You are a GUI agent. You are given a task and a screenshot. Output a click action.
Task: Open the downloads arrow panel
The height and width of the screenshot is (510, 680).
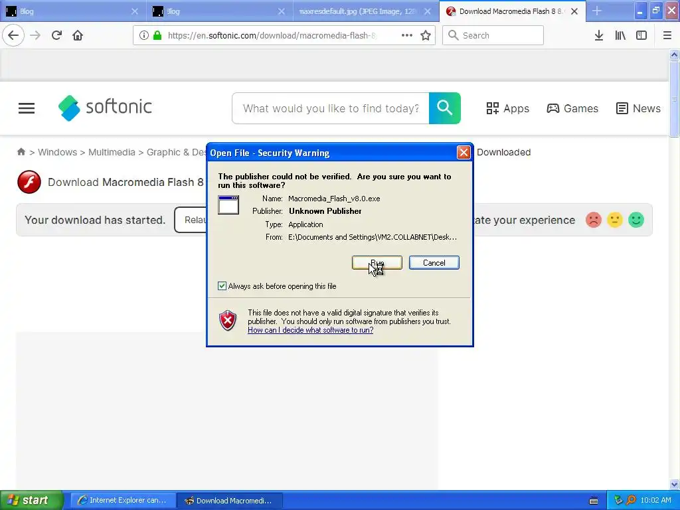(598, 35)
